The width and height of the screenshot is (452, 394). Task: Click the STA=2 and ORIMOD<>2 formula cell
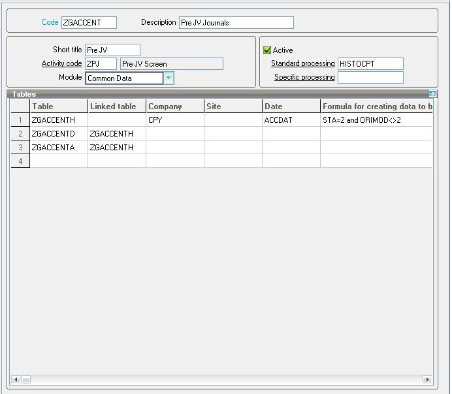(x=377, y=120)
